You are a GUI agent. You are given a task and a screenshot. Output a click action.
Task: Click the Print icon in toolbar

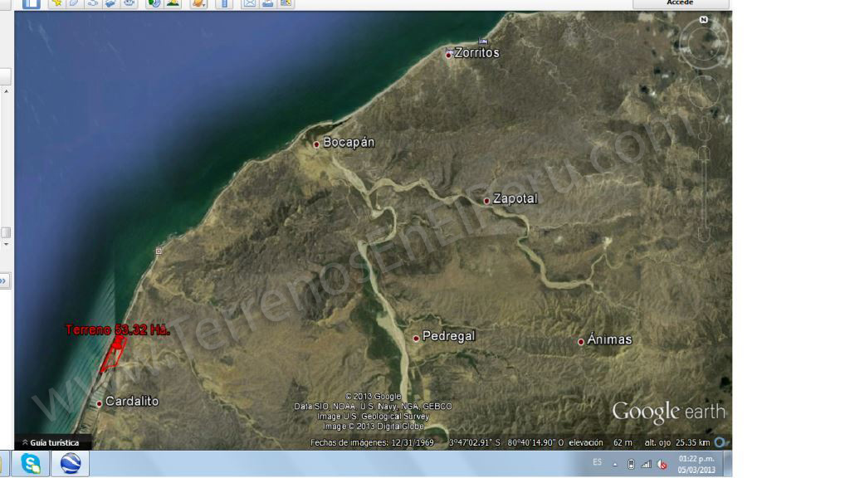pos(267,3)
